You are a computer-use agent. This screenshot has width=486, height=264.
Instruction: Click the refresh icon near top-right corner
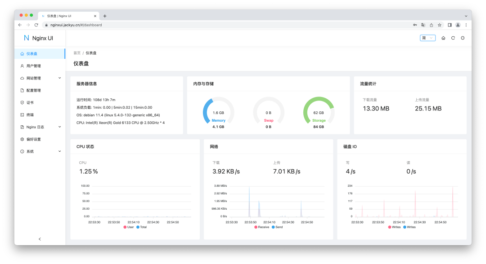coord(453,38)
